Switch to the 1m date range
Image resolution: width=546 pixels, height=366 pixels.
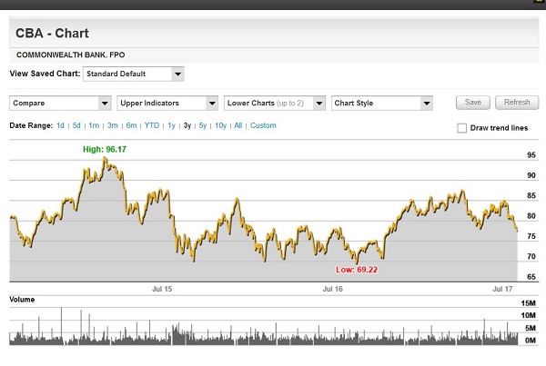pyautogui.click(x=94, y=125)
